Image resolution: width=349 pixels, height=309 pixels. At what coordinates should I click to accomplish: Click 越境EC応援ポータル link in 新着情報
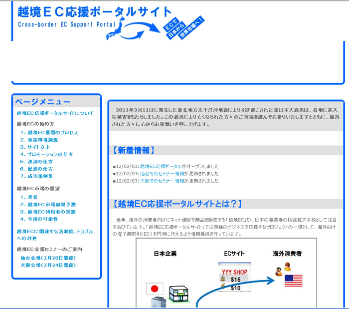pyautogui.click(x=161, y=166)
